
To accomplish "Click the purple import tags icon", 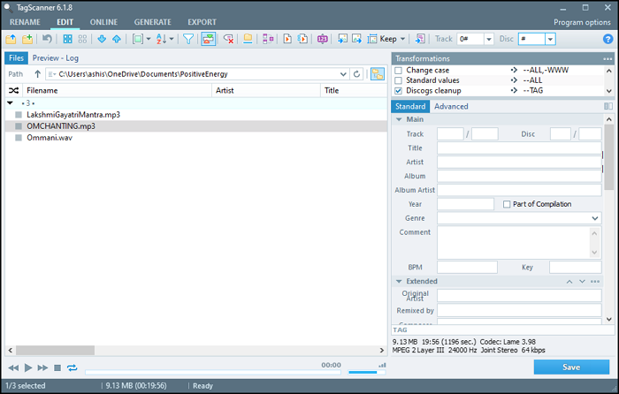I will (x=420, y=39).
